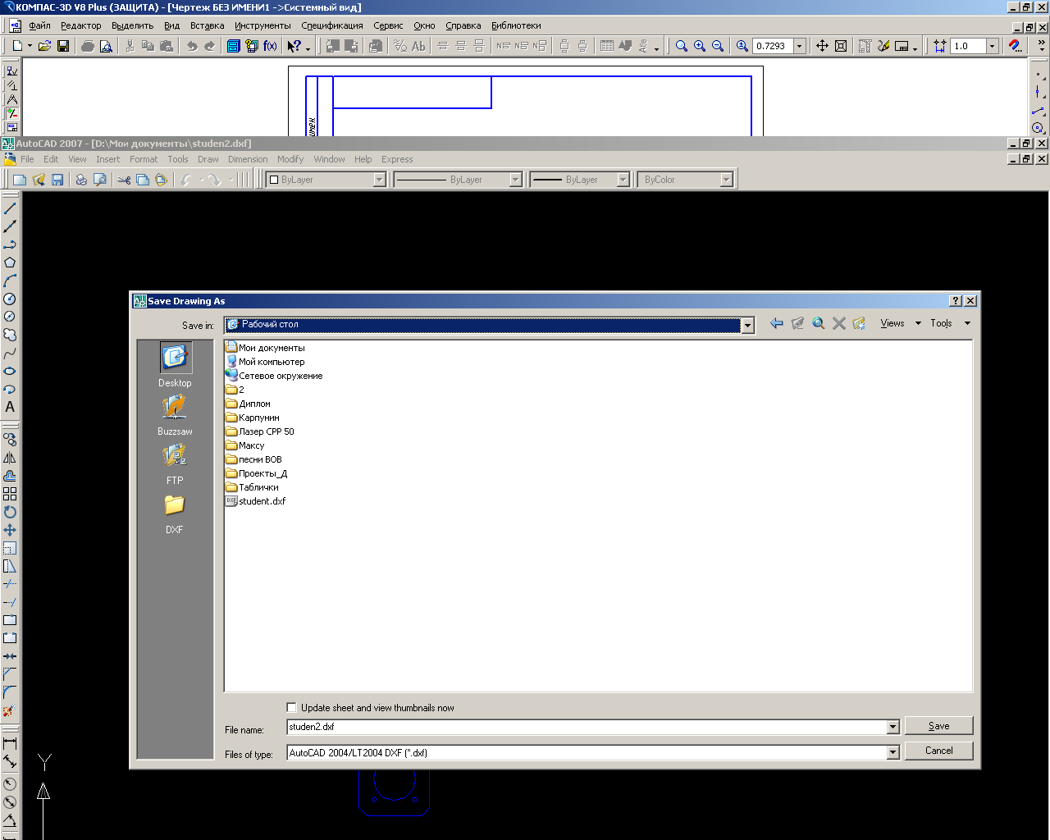The height and width of the screenshot is (840, 1050).
Task: Click the Cut icon in AutoCAD standard toolbar
Action: pyautogui.click(x=124, y=180)
